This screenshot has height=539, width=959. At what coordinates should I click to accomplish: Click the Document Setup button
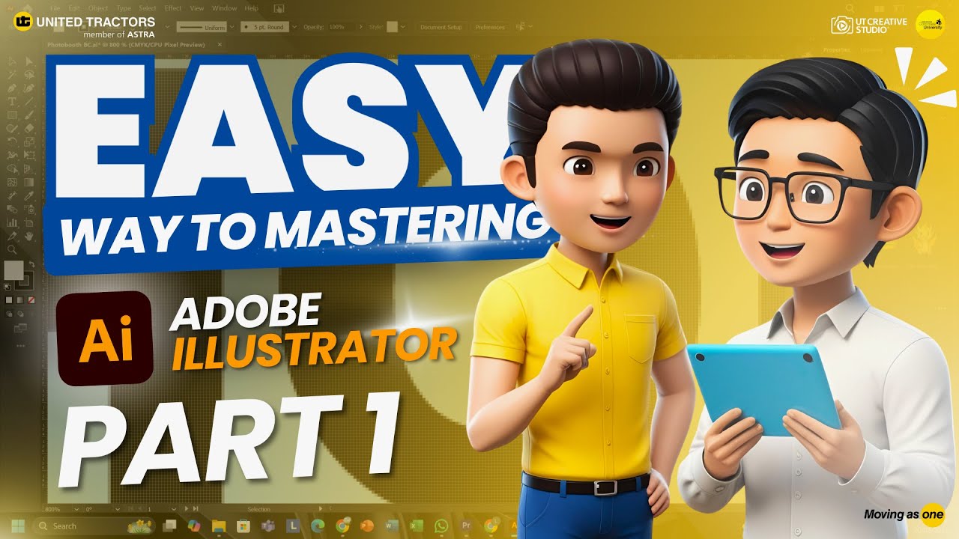pos(441,27)
